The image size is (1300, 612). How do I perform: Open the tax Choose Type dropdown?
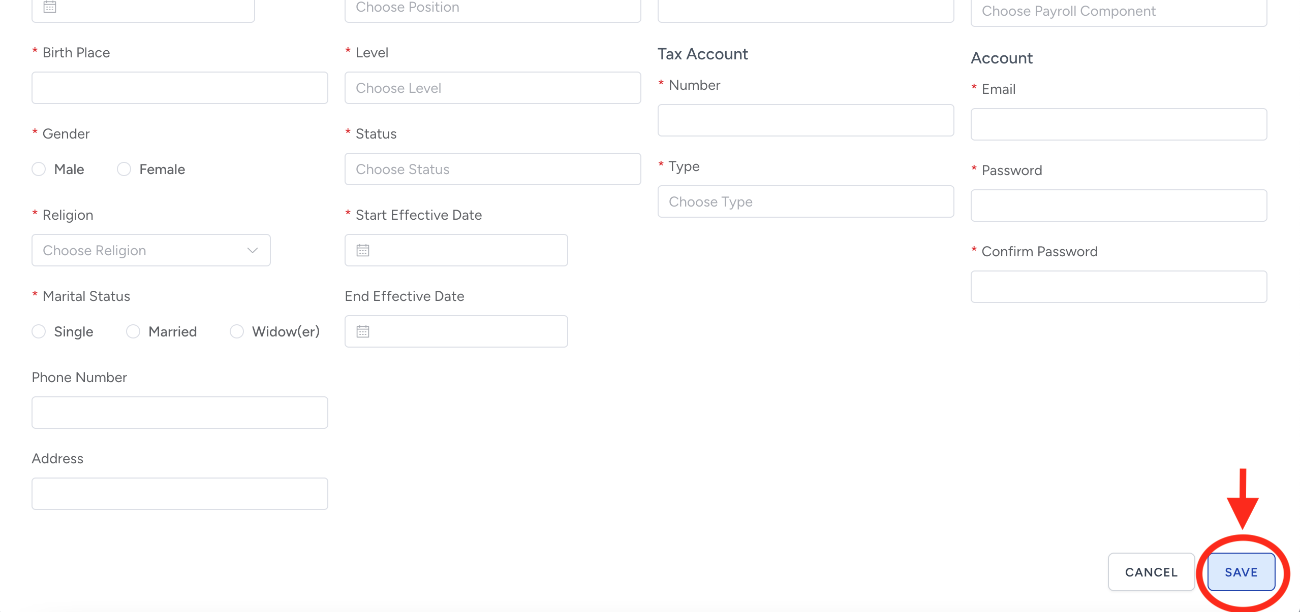pyautogui.click(x=805, y=201)
